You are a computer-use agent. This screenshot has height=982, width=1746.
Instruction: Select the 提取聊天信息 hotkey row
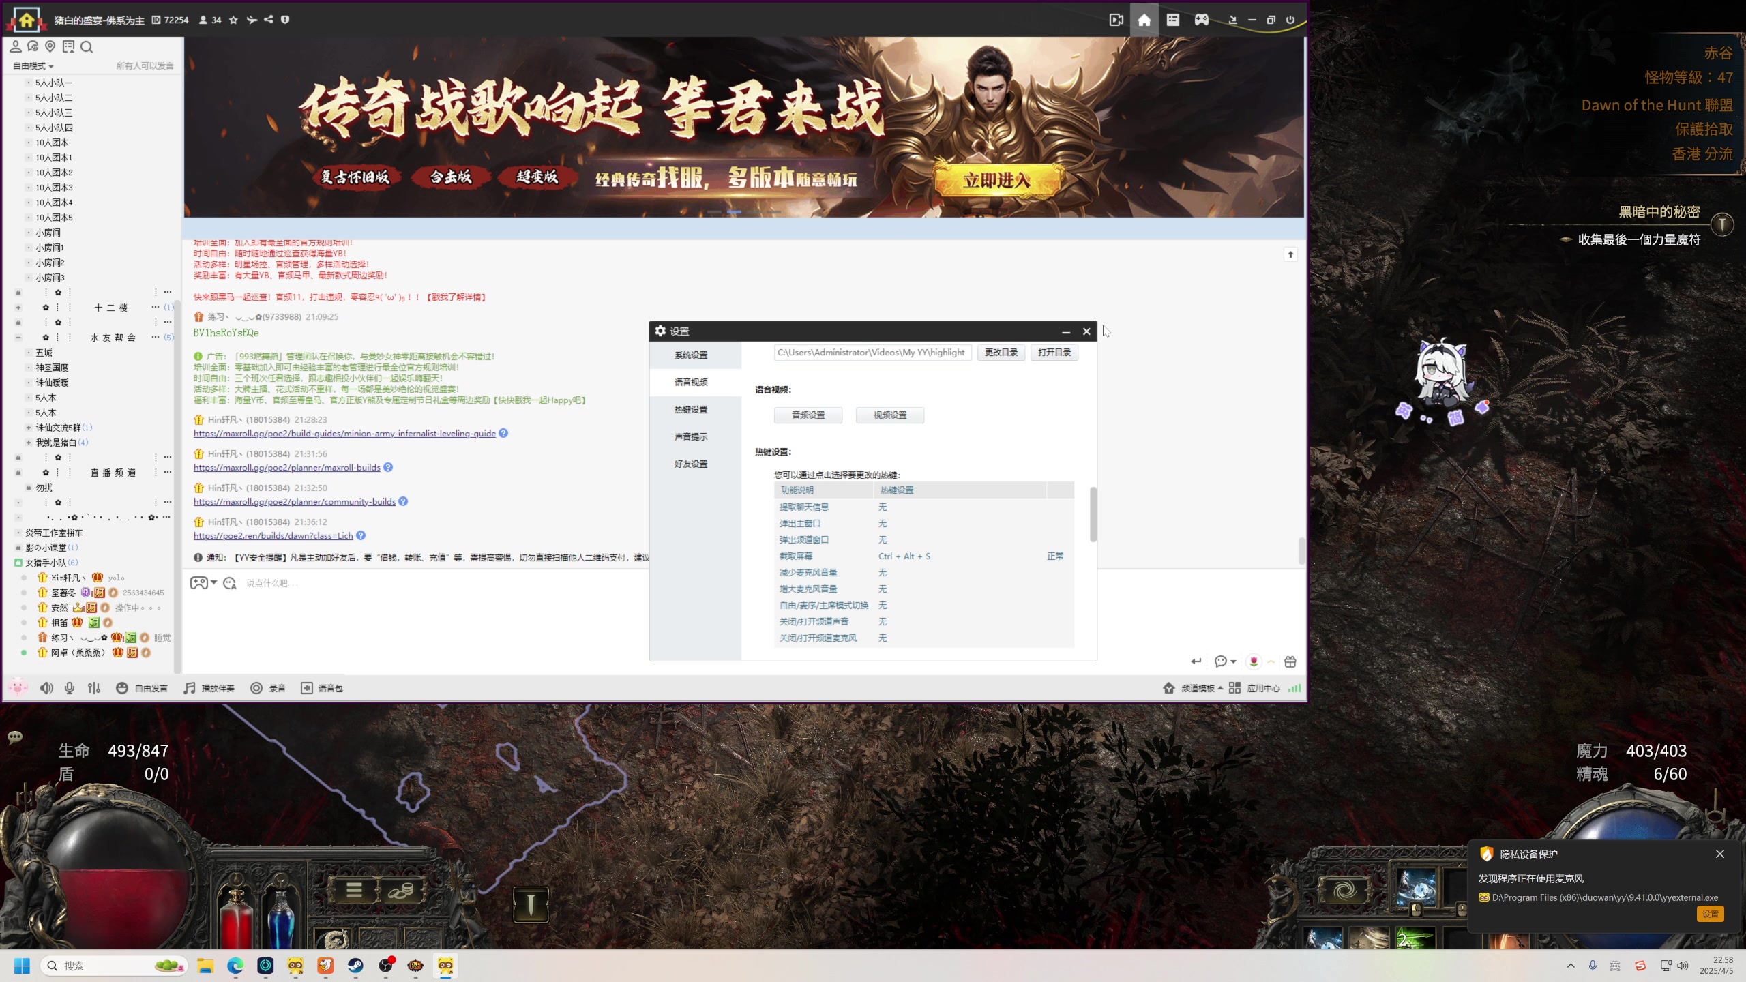tap(924, 507)
